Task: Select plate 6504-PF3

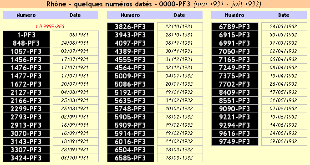Action: coord(131,150)
